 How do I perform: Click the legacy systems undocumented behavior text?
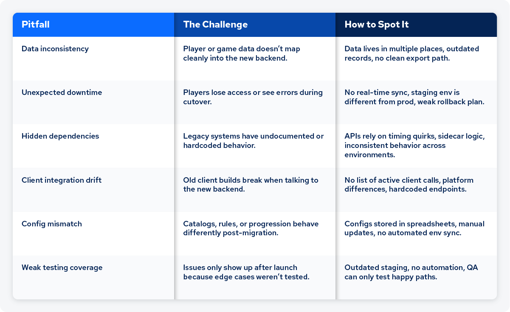[x=253, y=141]
